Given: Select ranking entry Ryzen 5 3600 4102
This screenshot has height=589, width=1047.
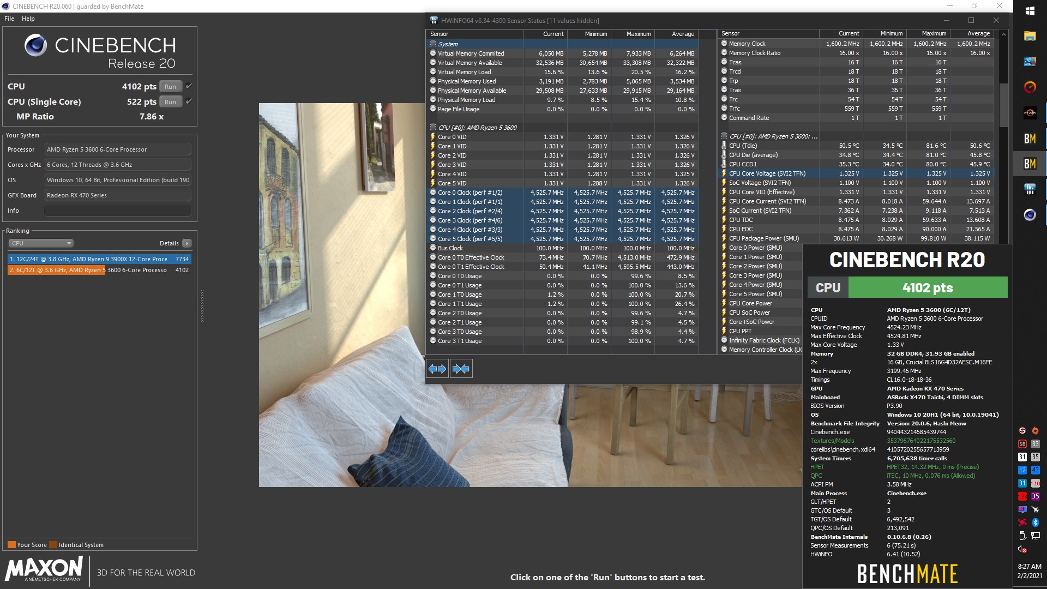Looking at the screenshot, I should pos(99,270).
